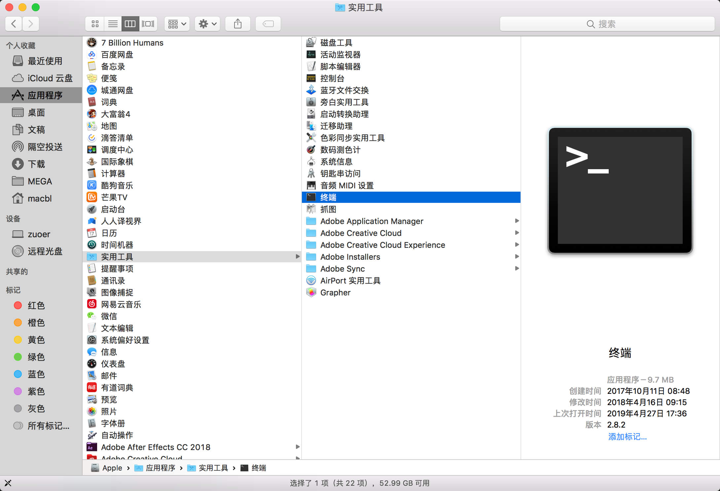The height and width of the screenshot is (491, 720).
Task: Select 活动监视器 in utilities
Action: pyautogui.click(x=411, y=55)
